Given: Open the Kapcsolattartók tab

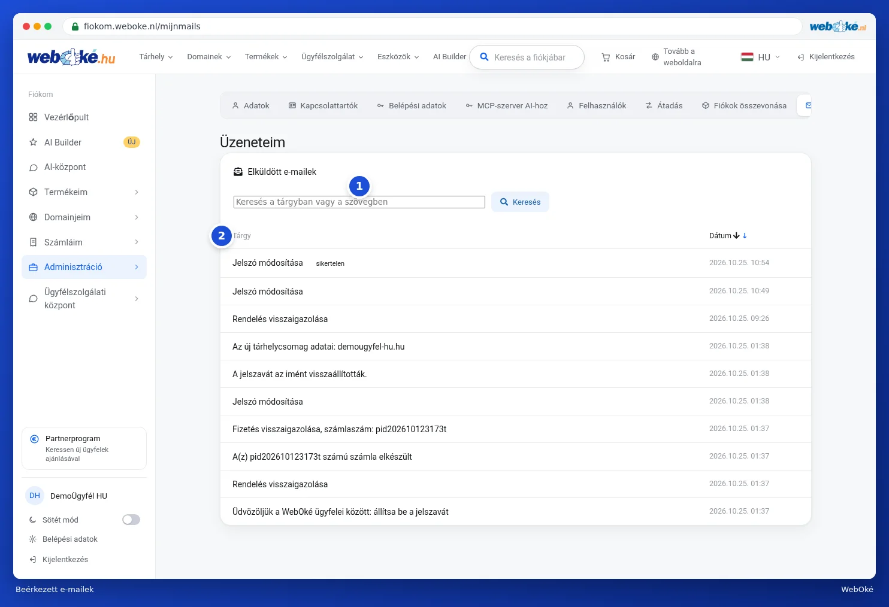Looking at the screenshot, I should pos(323,105).
